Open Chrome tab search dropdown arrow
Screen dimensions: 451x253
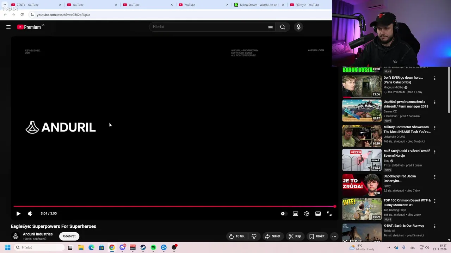point(4,5)
